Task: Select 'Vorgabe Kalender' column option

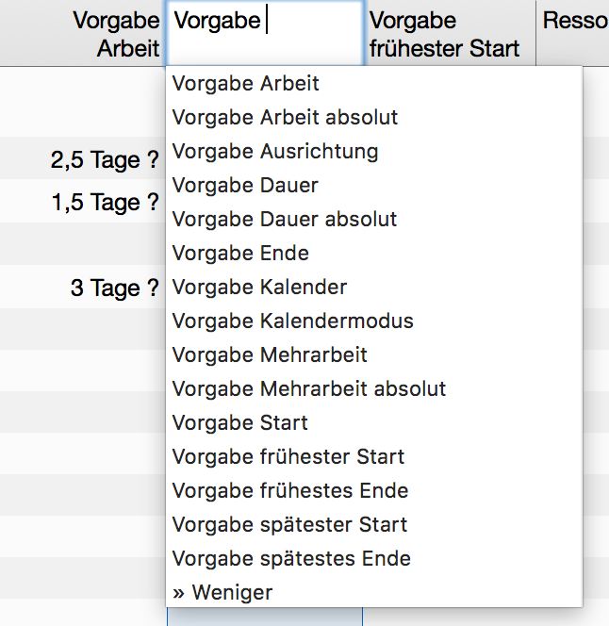Action: click(x=259, y=288)
